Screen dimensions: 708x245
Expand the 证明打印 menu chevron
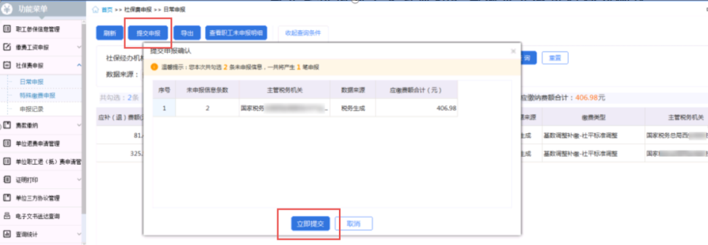tap(79, 180)
